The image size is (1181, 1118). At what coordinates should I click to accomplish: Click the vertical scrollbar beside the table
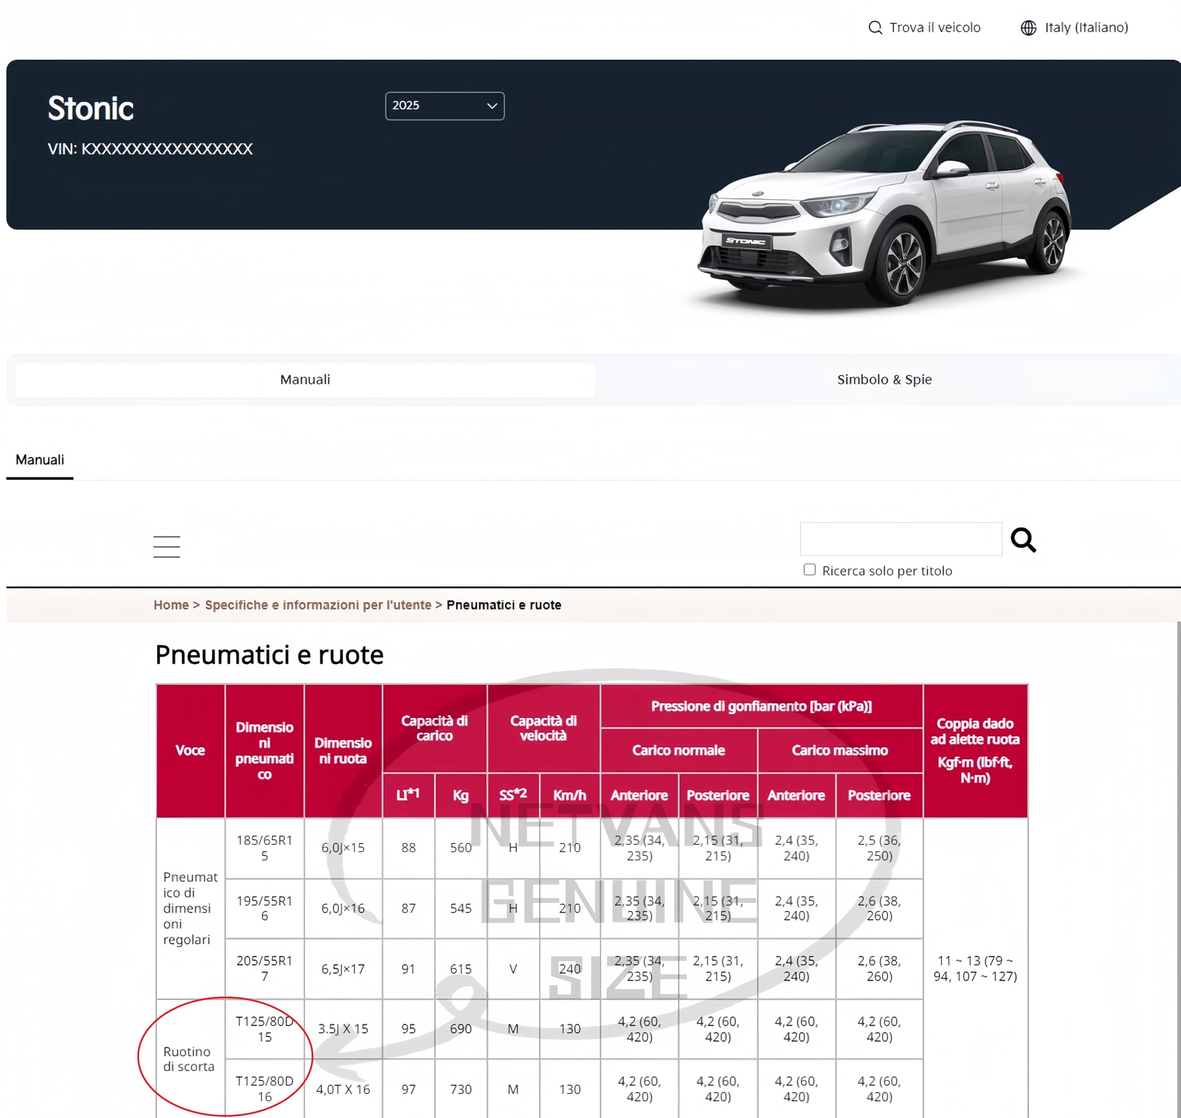tap(1178, 869)
